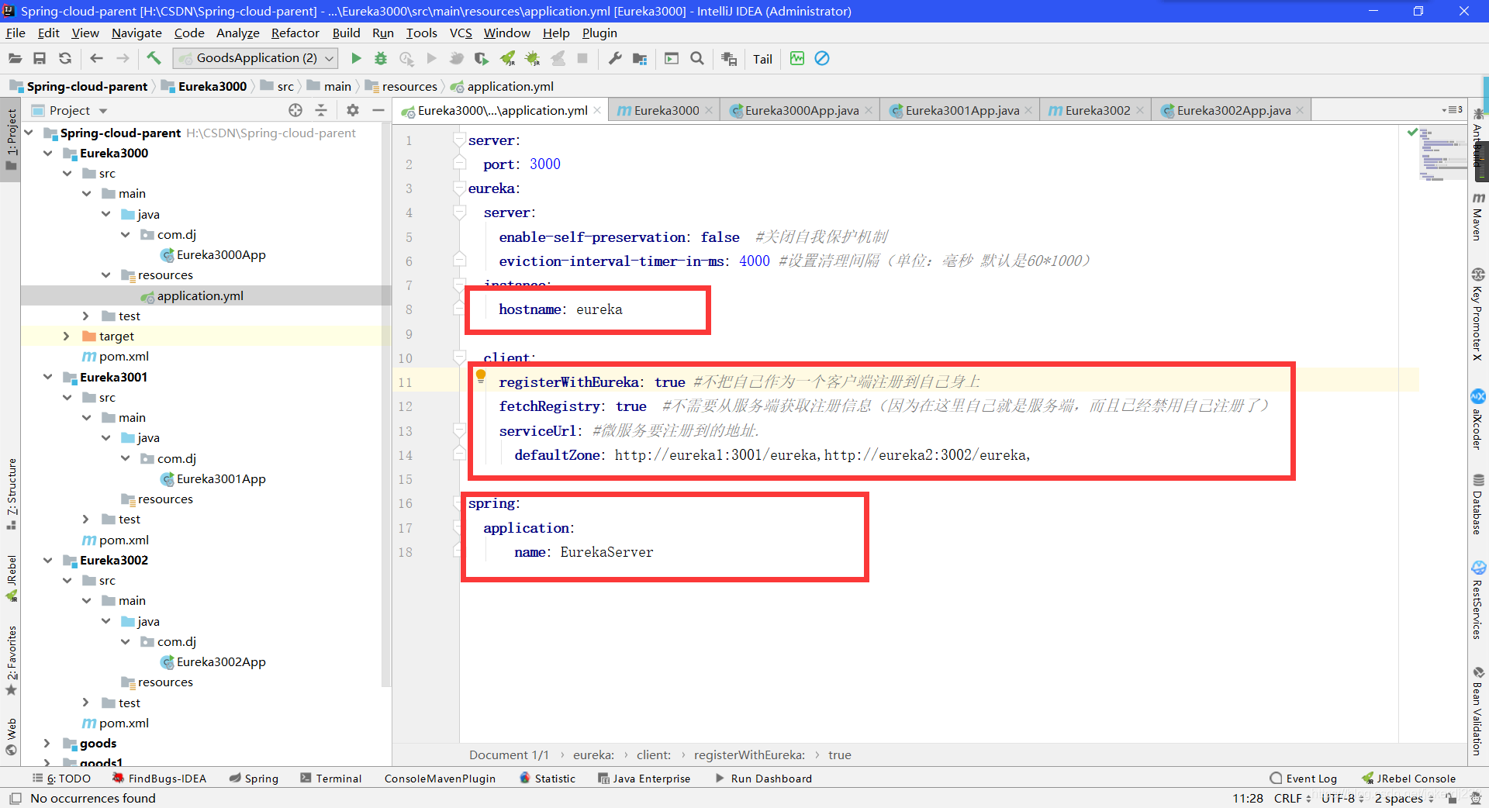
Task: Open Project Structure settings wrench icon
Action: [615, 58]
